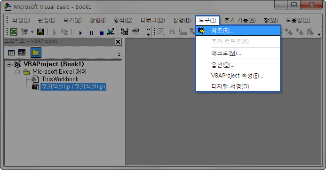Collapse the Microsoft Excel 개체 folder node
The image size is (326, 170).
click(18, 72)
